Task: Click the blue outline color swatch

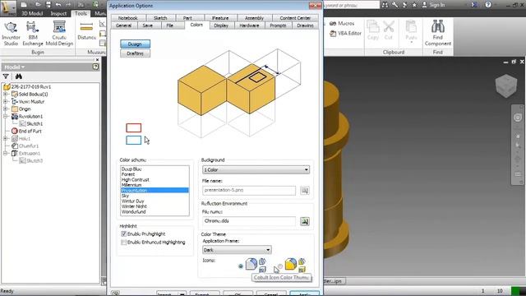Action: click(133, 141)
